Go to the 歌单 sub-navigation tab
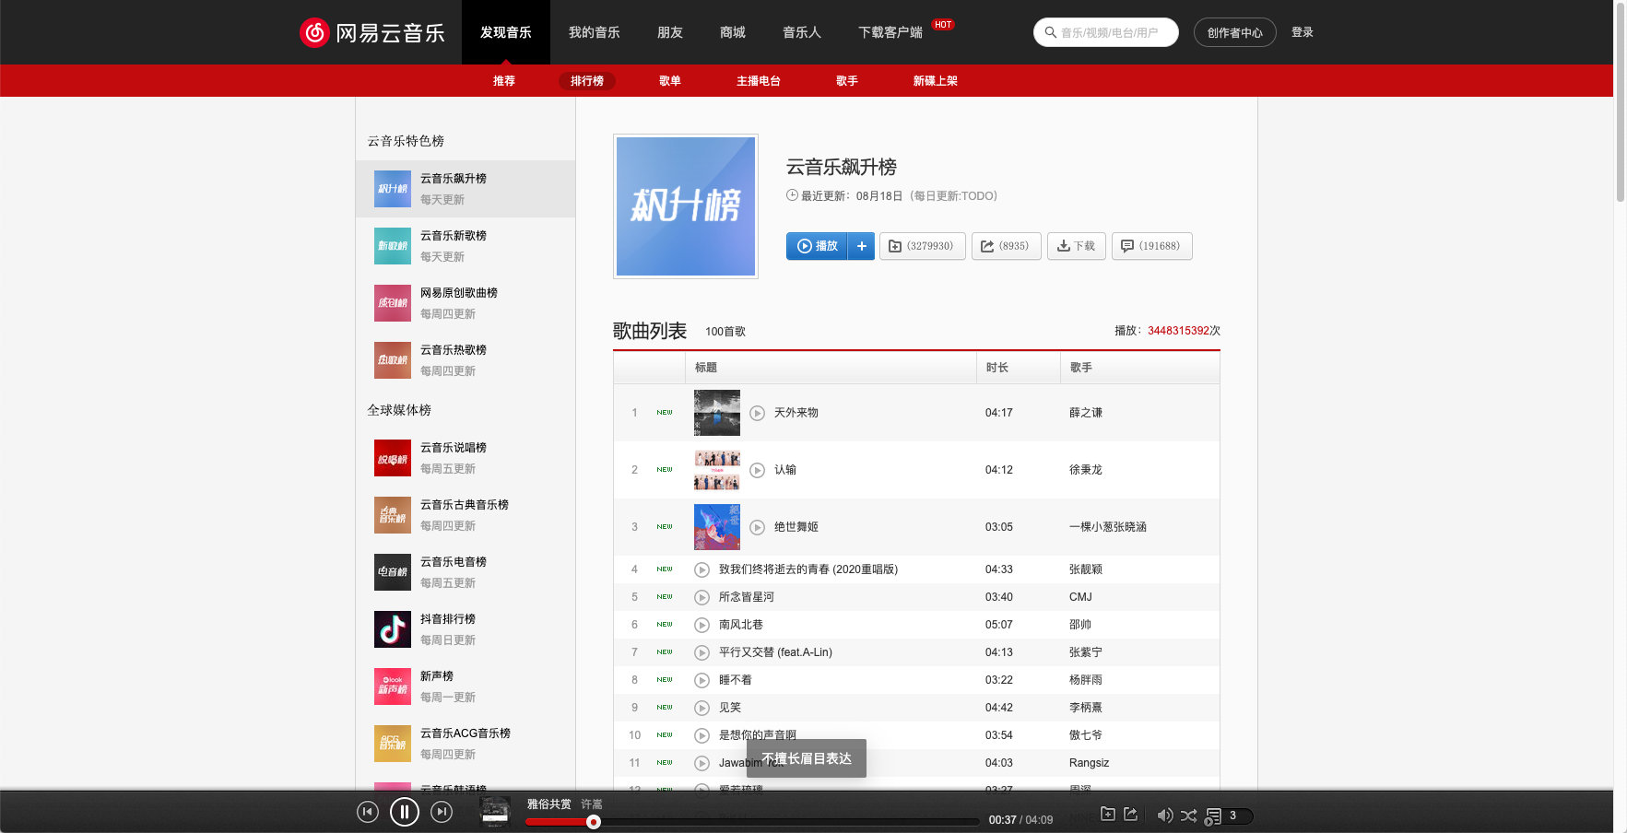The height and width of the screenshot is (833, 1627). (670, 81)
